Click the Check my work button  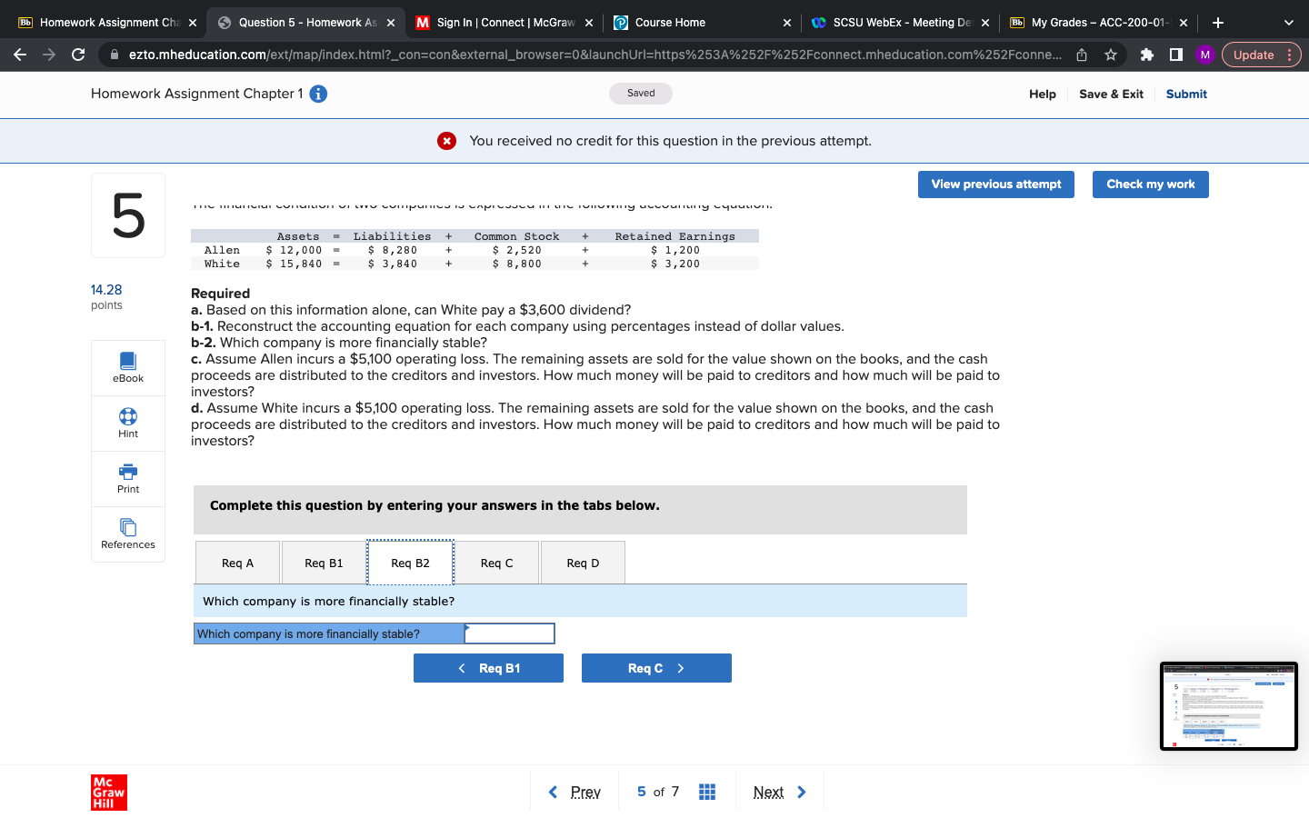pos(1151,185)
